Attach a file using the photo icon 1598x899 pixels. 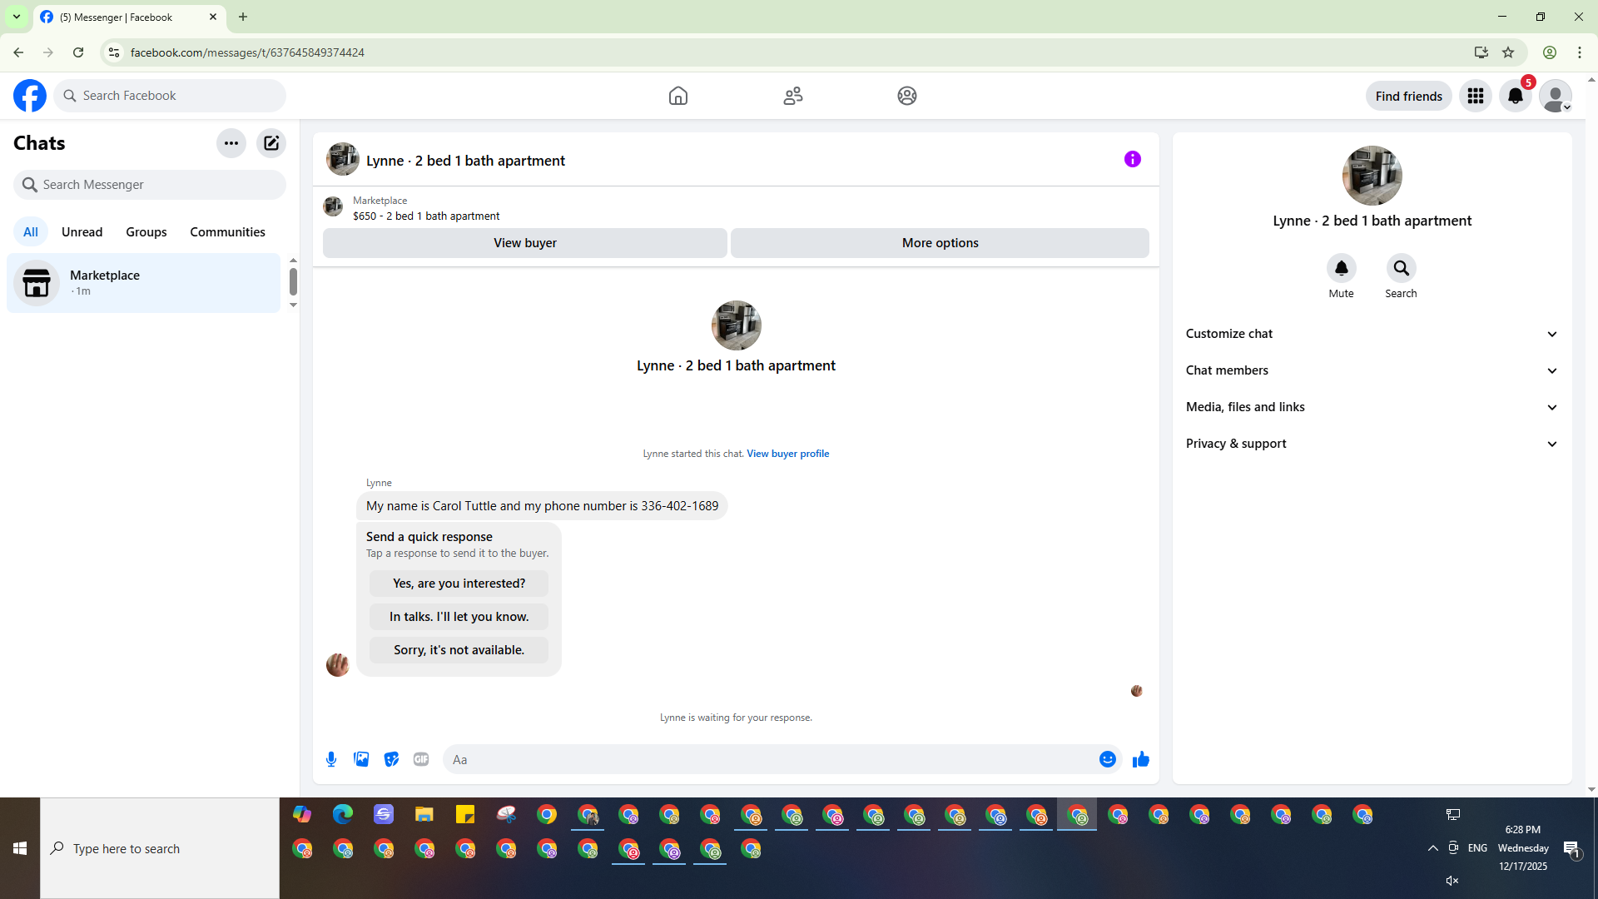361,759
